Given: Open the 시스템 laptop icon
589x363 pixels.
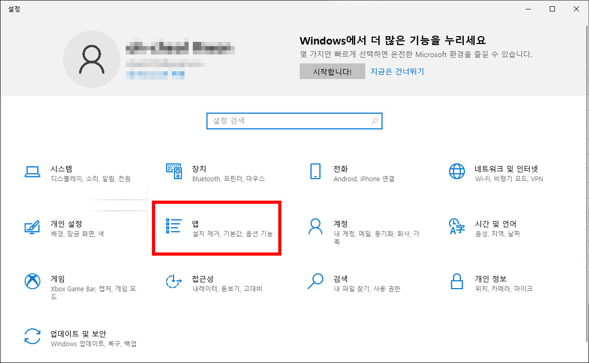Looking at the screenshot, I should [x=32, y=172].
